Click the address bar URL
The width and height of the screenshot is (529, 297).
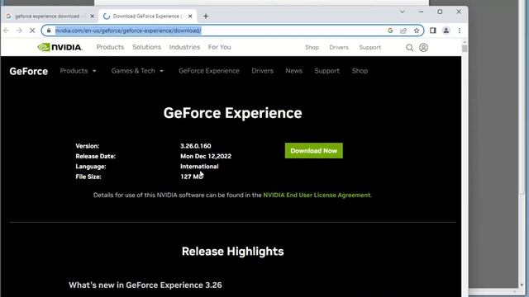pos(128,31)
